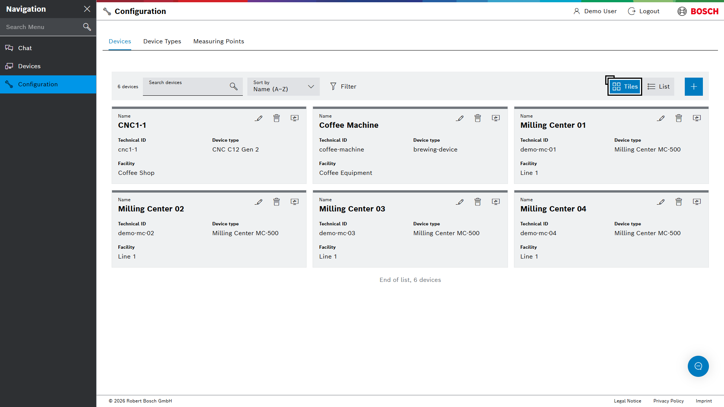The height and width of the screenshot is (407, 724).
Task: Select the Devices tab
Action: (x=120, y=41)
